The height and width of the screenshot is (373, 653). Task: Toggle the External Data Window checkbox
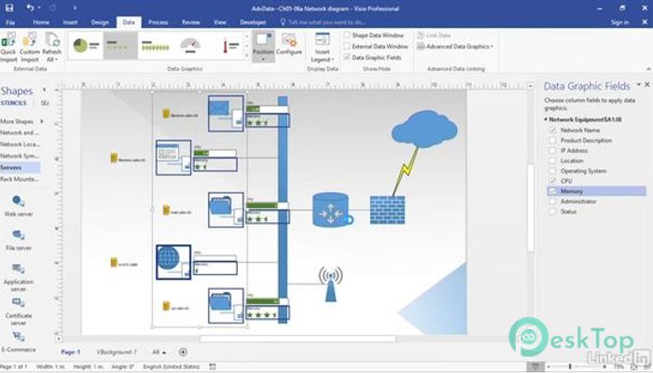click(346, 47)
